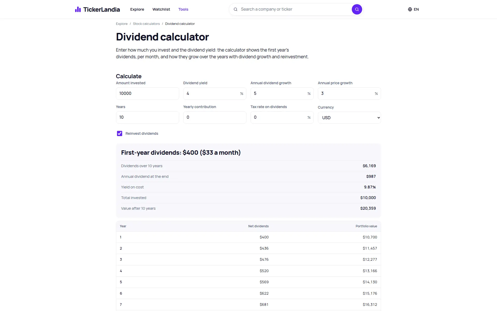
Task: Click the Year column header
Action: (123, 226)
